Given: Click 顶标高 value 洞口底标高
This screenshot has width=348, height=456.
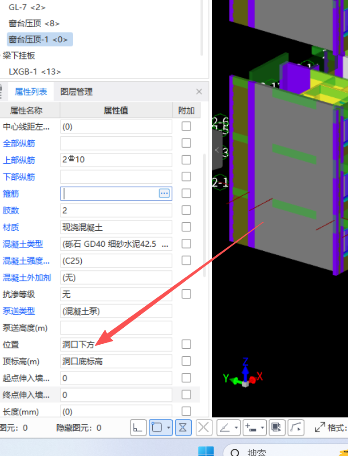Looking at the screenshot, I should click(x=116, y=362).
